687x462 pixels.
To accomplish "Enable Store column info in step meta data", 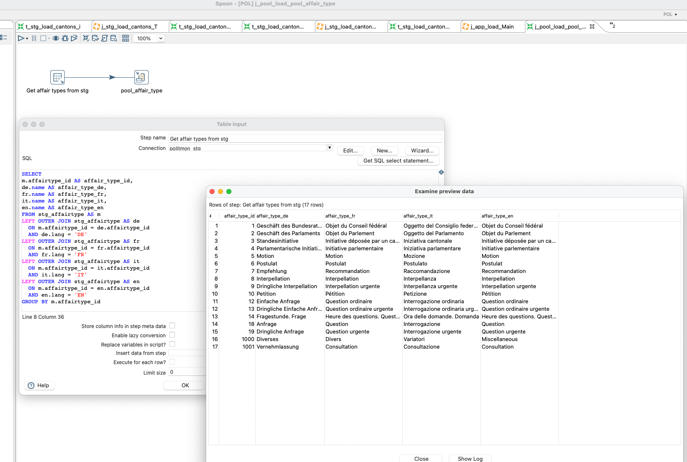I will coord(172,326).
